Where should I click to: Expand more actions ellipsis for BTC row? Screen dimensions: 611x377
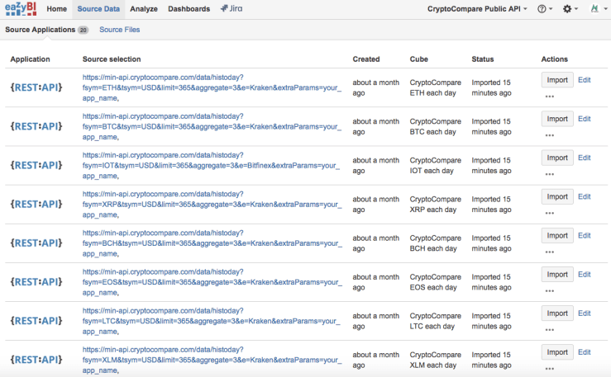point(550,135)
